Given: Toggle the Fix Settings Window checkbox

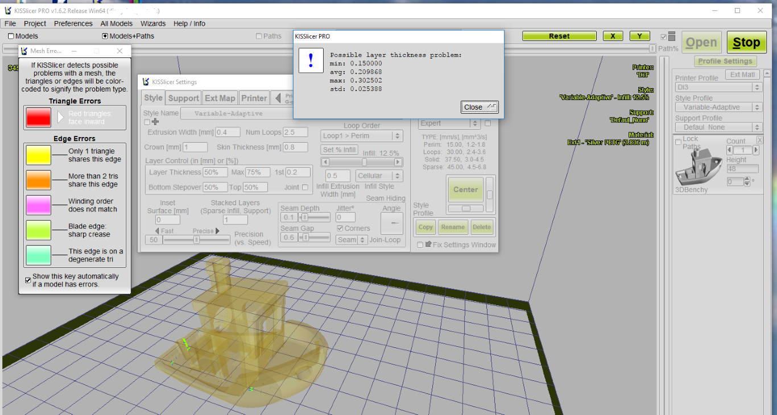Looking at the screenshot, I should point(420,245).
